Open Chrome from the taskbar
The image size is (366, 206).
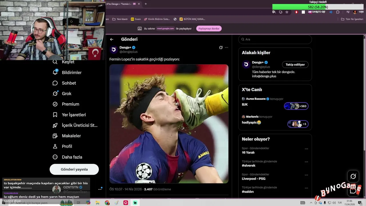[107, 203]
